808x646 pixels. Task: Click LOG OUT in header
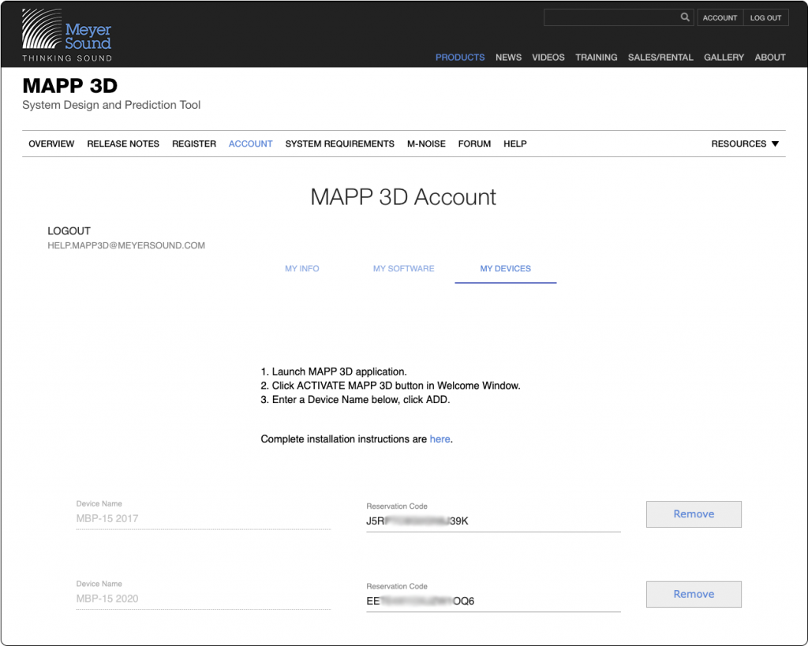765,17
